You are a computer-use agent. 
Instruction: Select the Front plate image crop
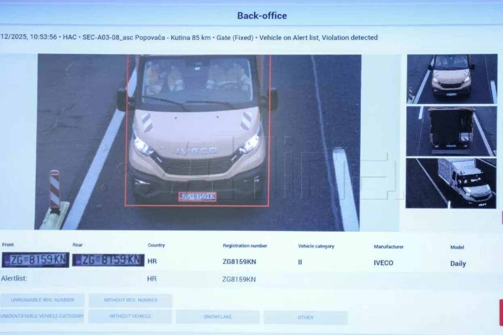[36, 260]
